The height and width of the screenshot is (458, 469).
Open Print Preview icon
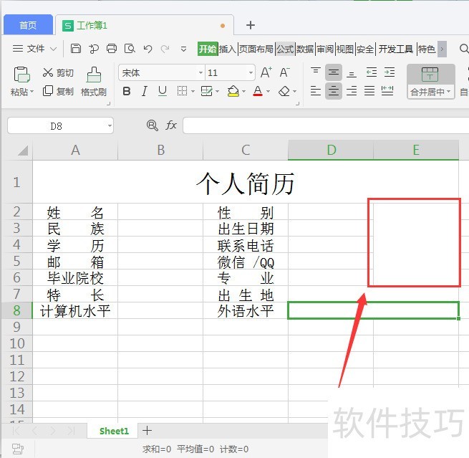pos(130,49)
